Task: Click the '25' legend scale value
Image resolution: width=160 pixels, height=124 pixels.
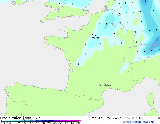Action: [49, 123]
